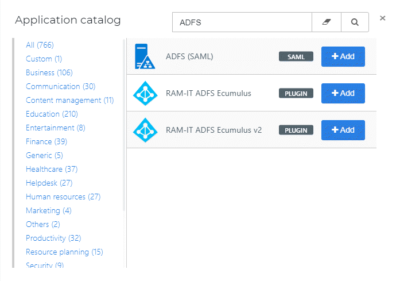
Task: Clear the search field with eraser icon
Action: tap(327, 22)
